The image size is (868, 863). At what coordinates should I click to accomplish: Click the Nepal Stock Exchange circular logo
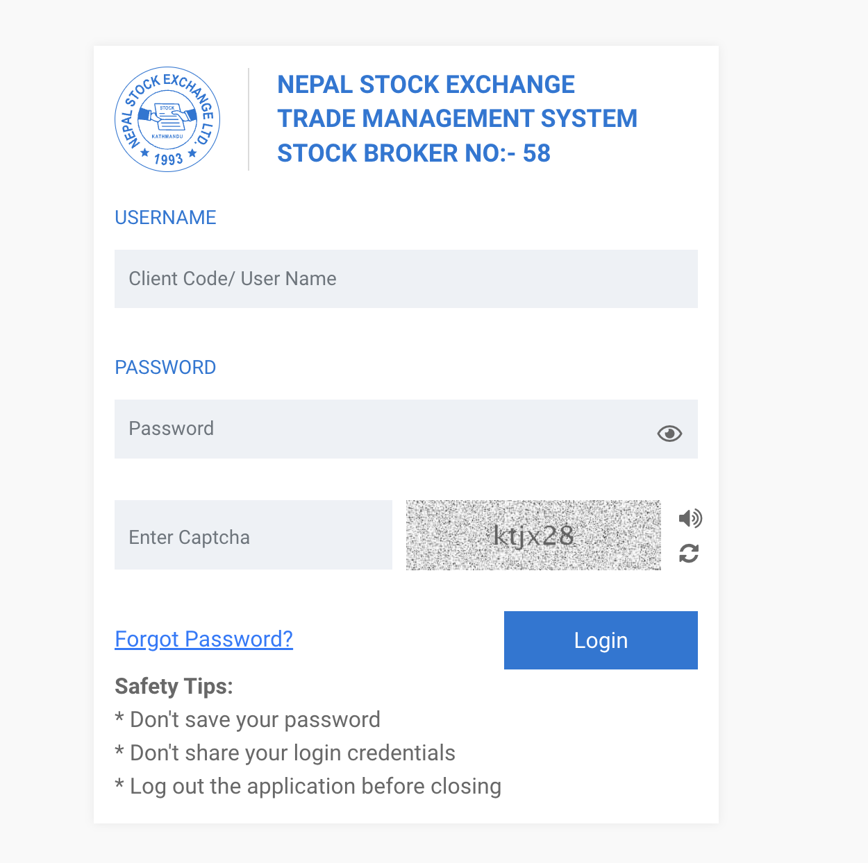point(167,119)
